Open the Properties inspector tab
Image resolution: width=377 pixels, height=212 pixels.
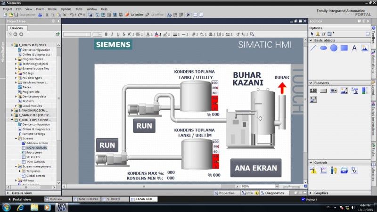226,193
